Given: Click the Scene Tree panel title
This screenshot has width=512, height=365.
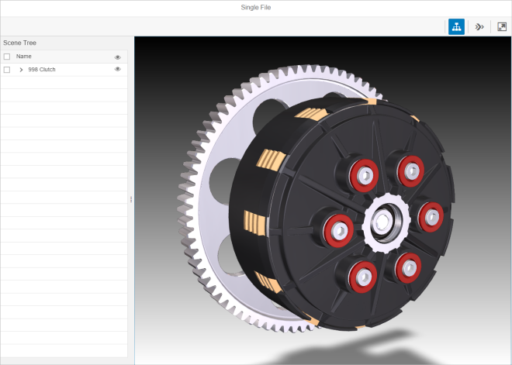Looking at the screenshot, I should pos(19,43).
